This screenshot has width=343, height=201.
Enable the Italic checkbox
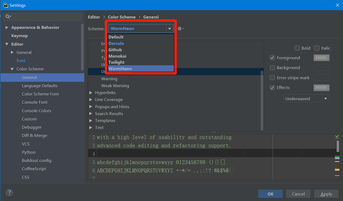click(x=317, y=48)
